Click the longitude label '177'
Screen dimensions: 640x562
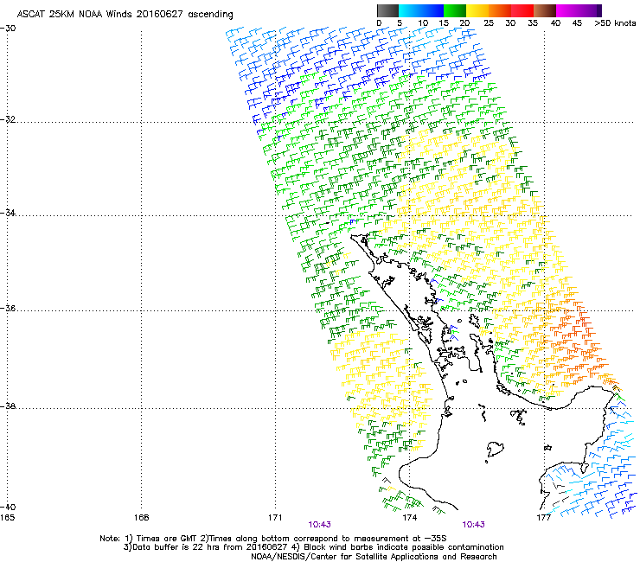[x=544, y=518]
